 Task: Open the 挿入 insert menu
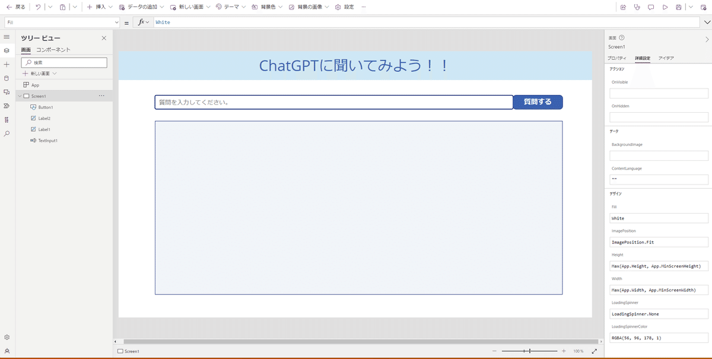100,7
